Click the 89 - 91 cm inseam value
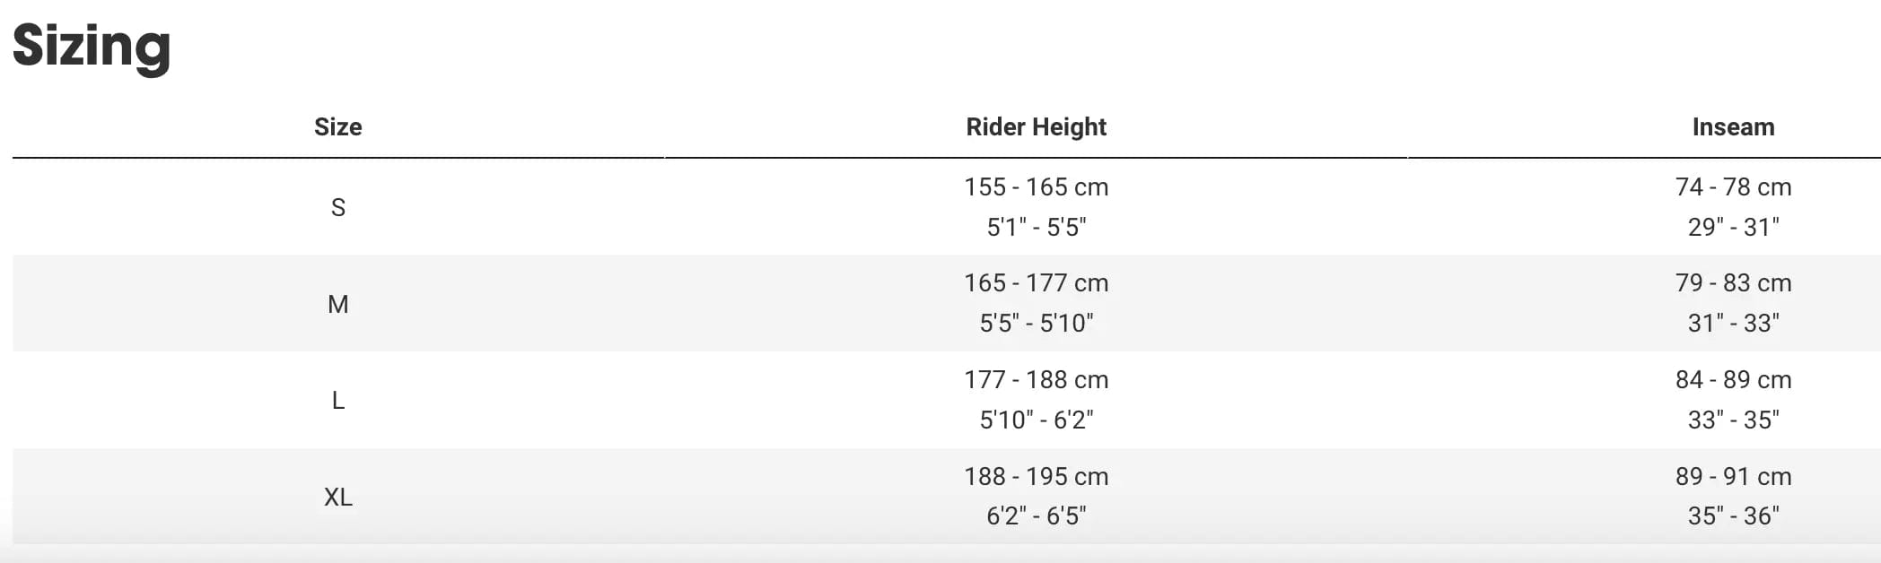Viewport: 1881px width, 563px height. [1733, 476]
